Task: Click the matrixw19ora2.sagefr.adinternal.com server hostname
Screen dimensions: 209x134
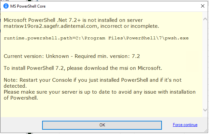Action: click(56, 26)
